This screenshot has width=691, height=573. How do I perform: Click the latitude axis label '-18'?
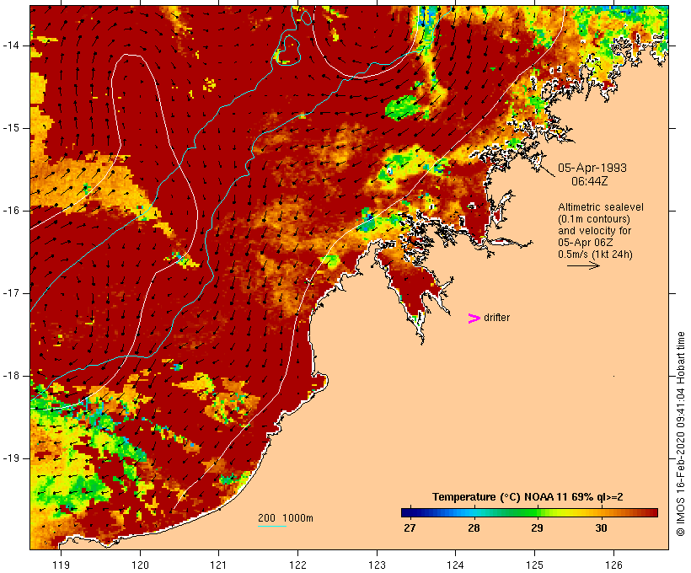point(11,376)
